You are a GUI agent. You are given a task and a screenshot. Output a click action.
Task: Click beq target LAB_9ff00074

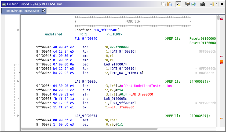(x=115, y=64)
